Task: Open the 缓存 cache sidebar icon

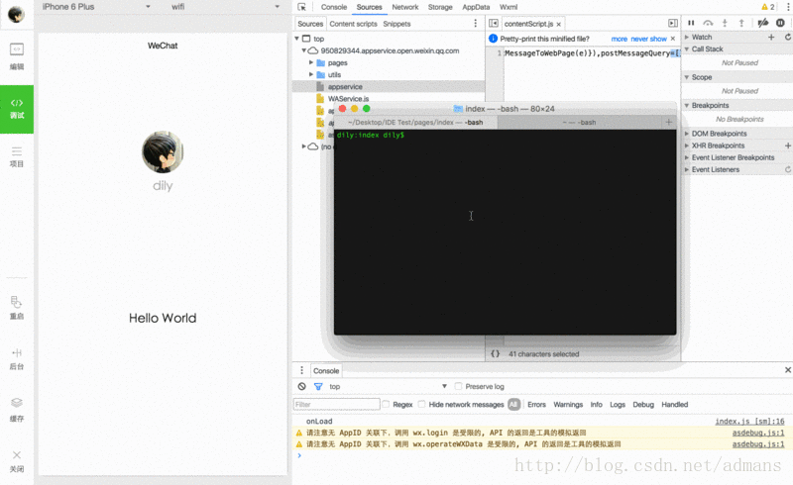Action: pyautogui.click(x=17, y=410)
